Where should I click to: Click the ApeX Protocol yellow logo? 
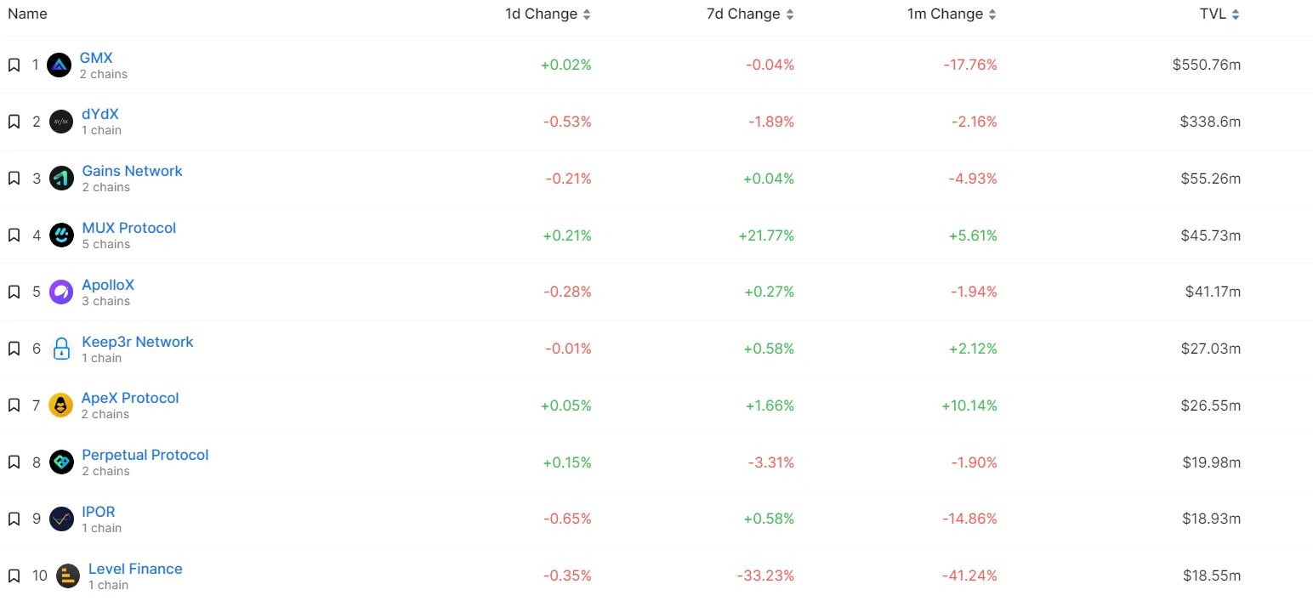point(61,405)
